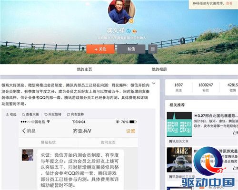Open the three-line more options menu
The image size is (238, 190).
coord(153,49)
